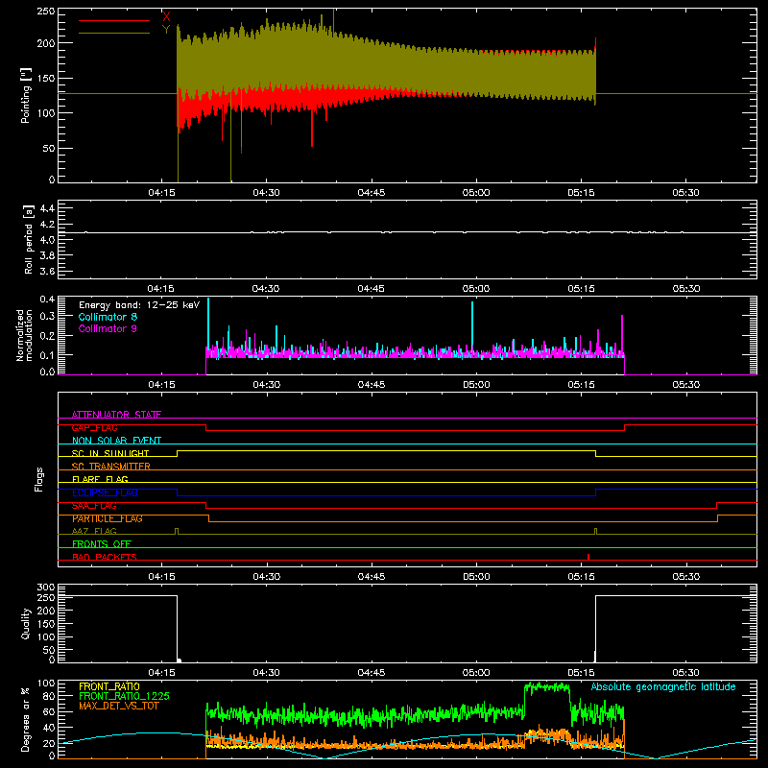Click the 'Degrees or %' axis title
The width and height of the screenshot is (768, 768).
[25, 719]
